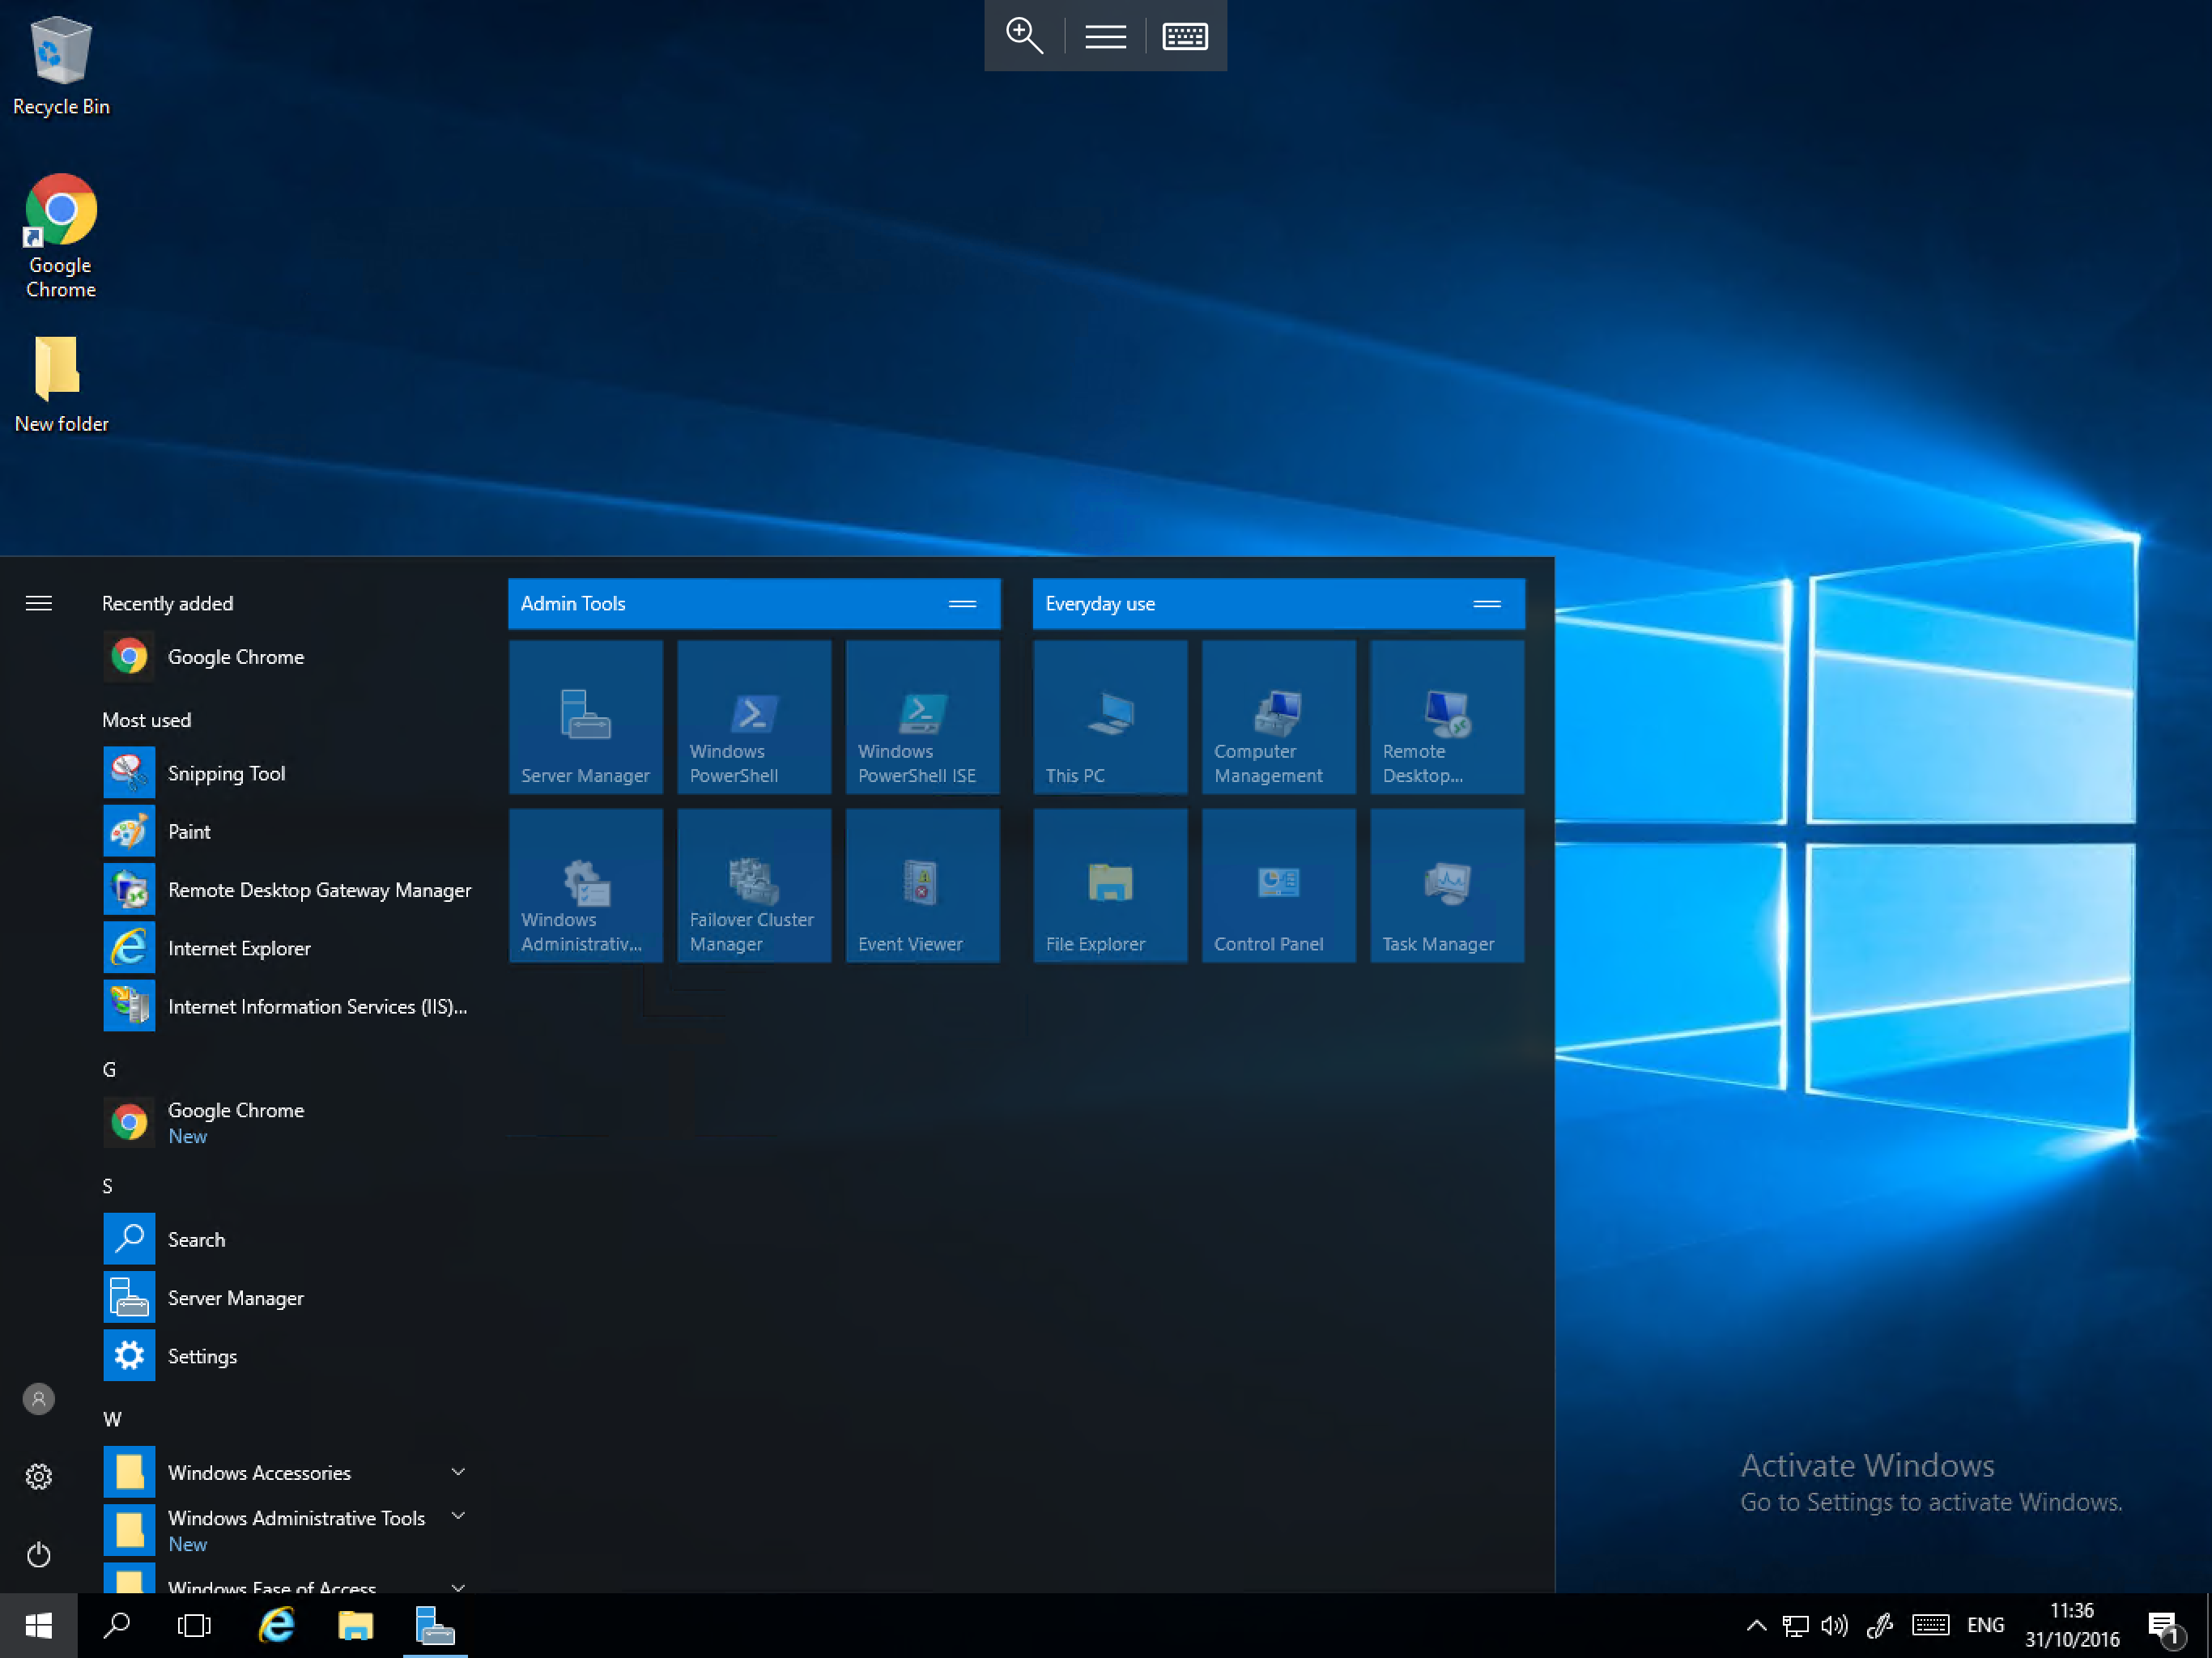The image size is (2212, 1658).
Task: Click the ENG language indicator
Action: point(1985,1625)
